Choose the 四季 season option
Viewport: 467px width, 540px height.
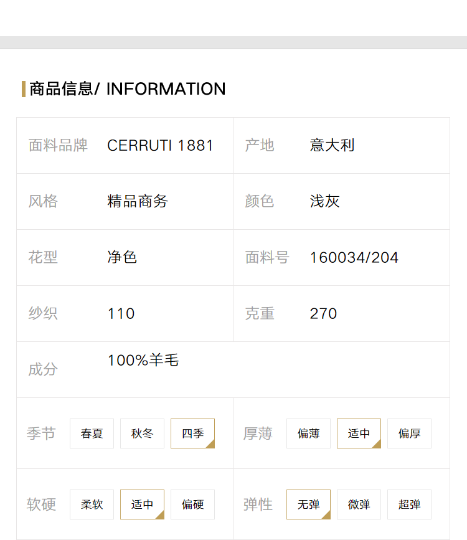[192, 433]
